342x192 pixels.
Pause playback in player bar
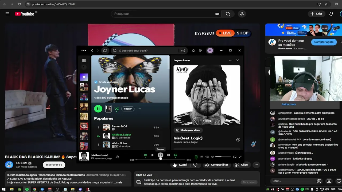[160, 155]
